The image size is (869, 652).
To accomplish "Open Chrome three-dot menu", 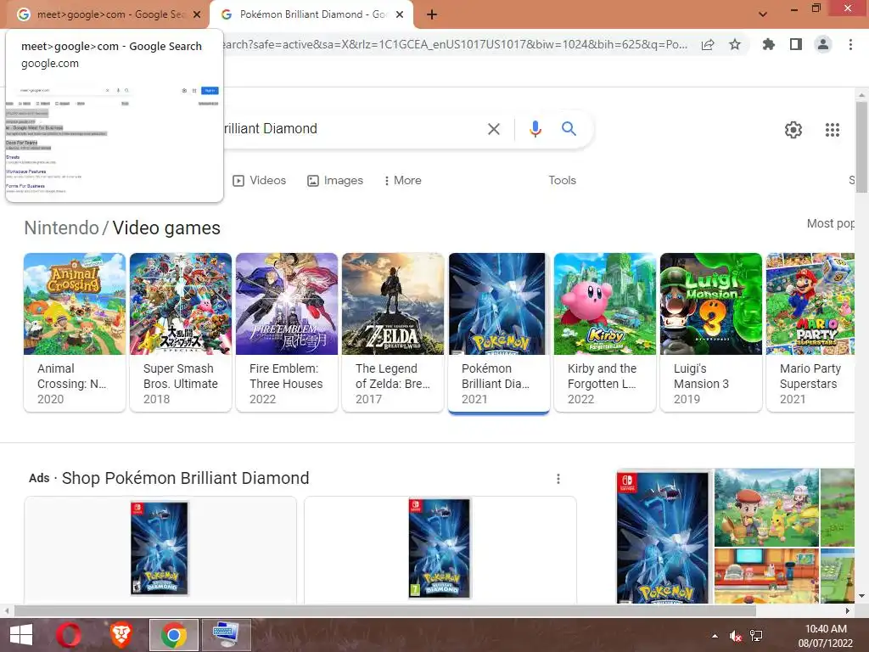I will point(850,44).
